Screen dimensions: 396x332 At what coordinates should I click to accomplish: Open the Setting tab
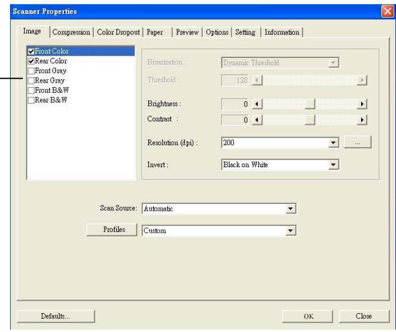point(245,32)
